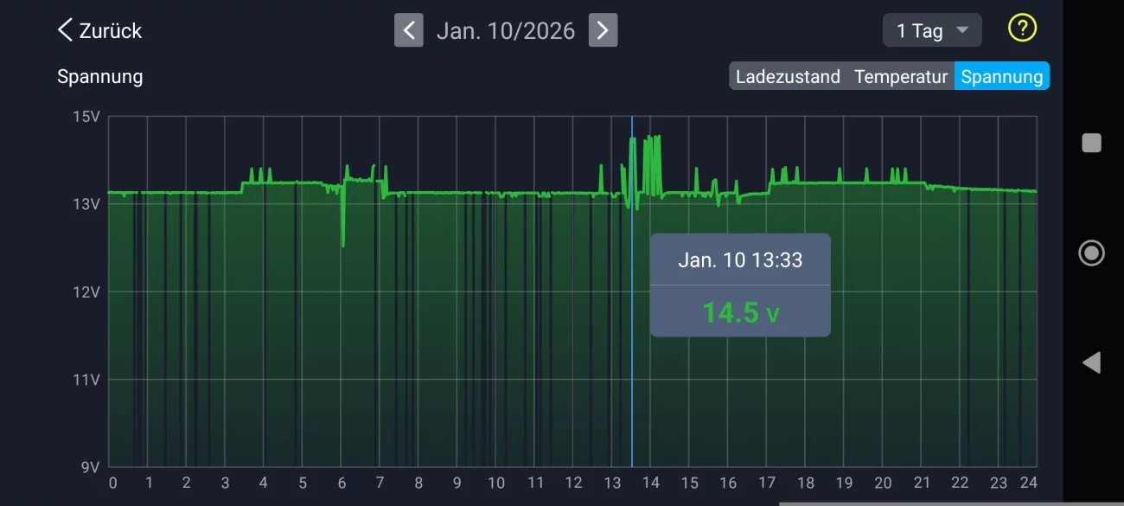Switch the graph to Ladezustand
This screenshot has width=1124, height=506.
click(x=787, y=76)
